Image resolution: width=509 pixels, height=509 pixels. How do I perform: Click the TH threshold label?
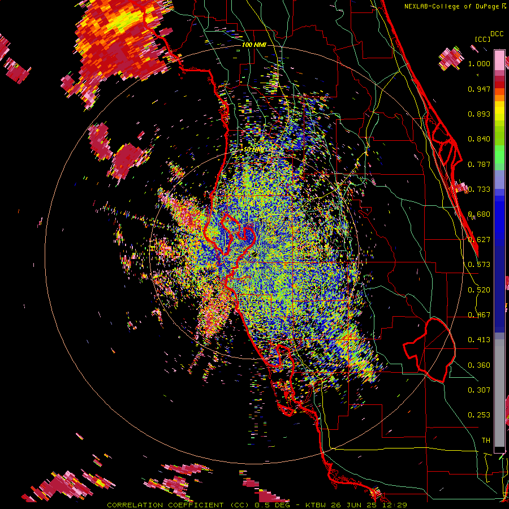(486, 441)
